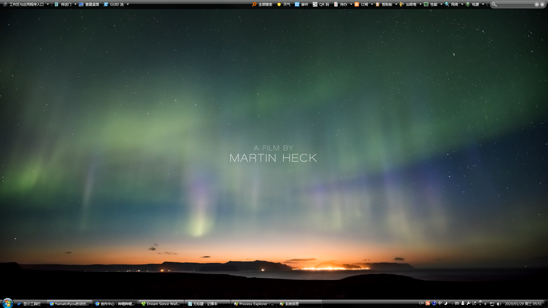The image size is (548, 308).
Task: Click the Show desktop button
Action: (x=546, y=304)
